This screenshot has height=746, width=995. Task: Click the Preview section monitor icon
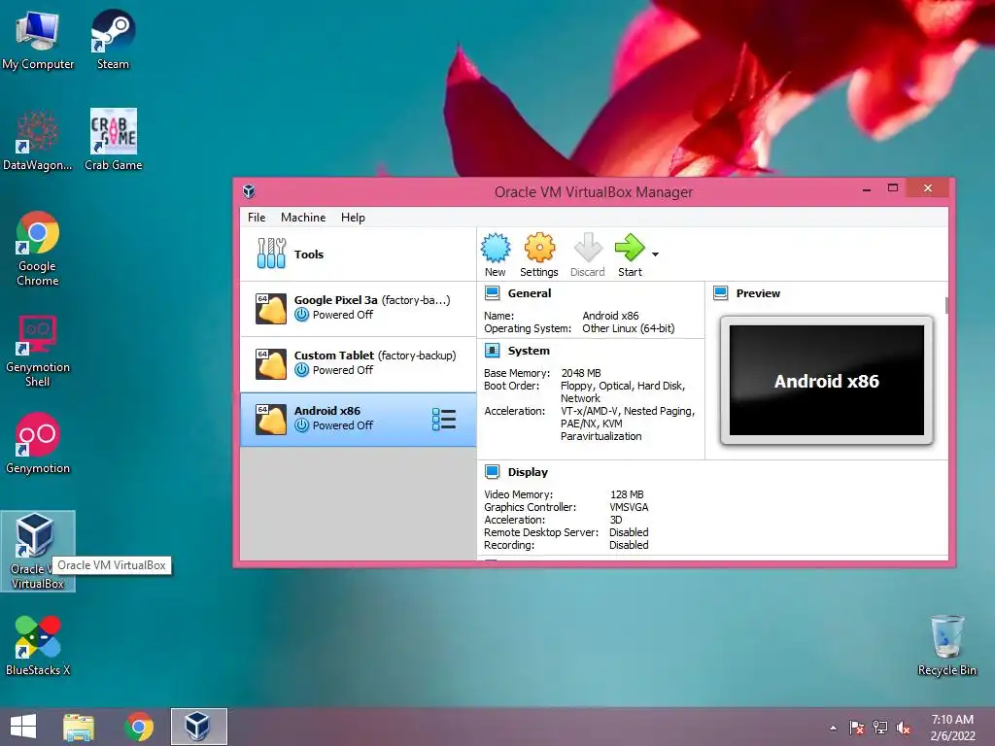tap(720, 293)
